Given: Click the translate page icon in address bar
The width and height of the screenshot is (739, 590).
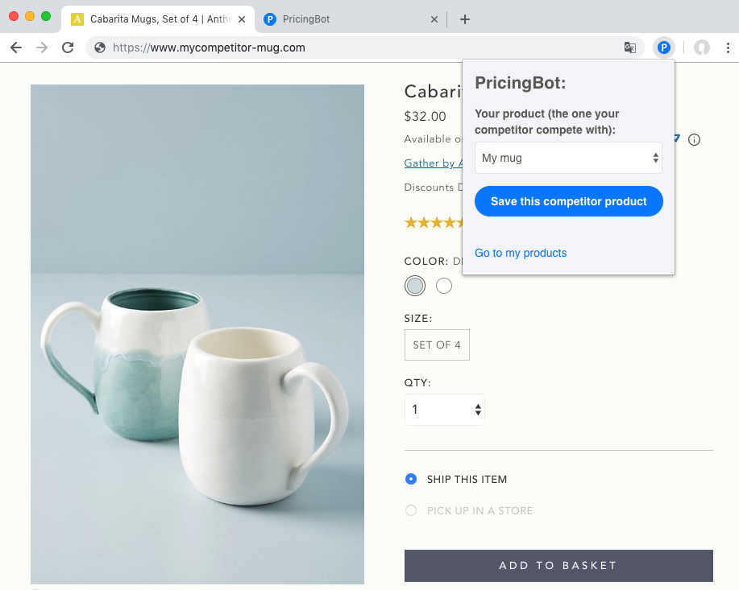Looking at the screenshot, I should click(630, 47).
